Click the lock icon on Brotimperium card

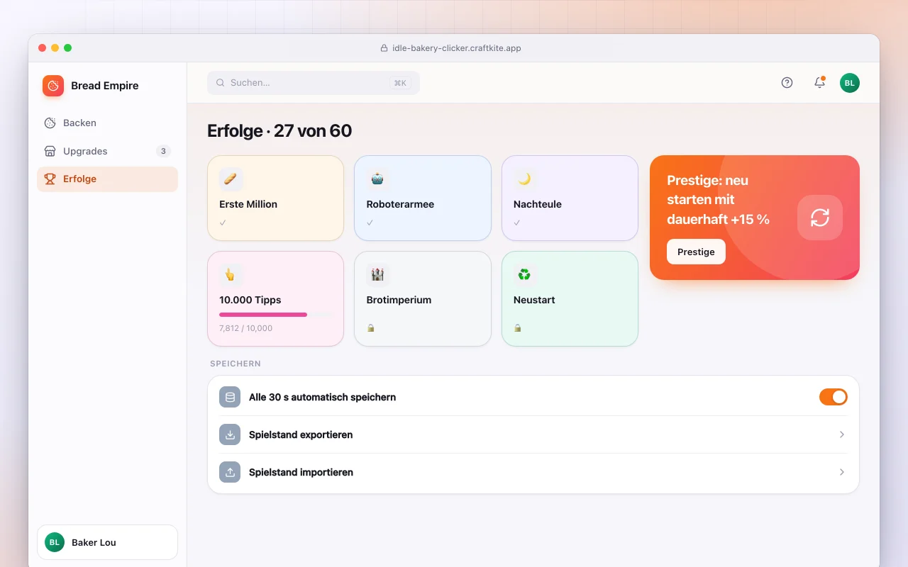[370, 328]
